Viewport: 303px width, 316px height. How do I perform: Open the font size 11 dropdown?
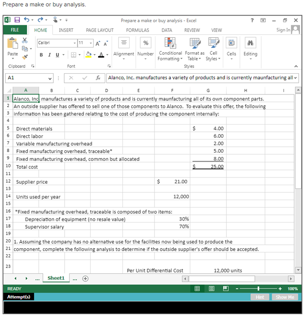point(91,43)
